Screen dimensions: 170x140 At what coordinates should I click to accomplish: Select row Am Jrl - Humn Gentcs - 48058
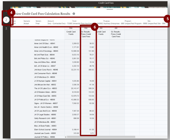(46, 107)
